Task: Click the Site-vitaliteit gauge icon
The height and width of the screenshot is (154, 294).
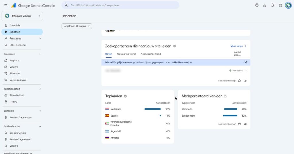Action: [x=6, y=95]
